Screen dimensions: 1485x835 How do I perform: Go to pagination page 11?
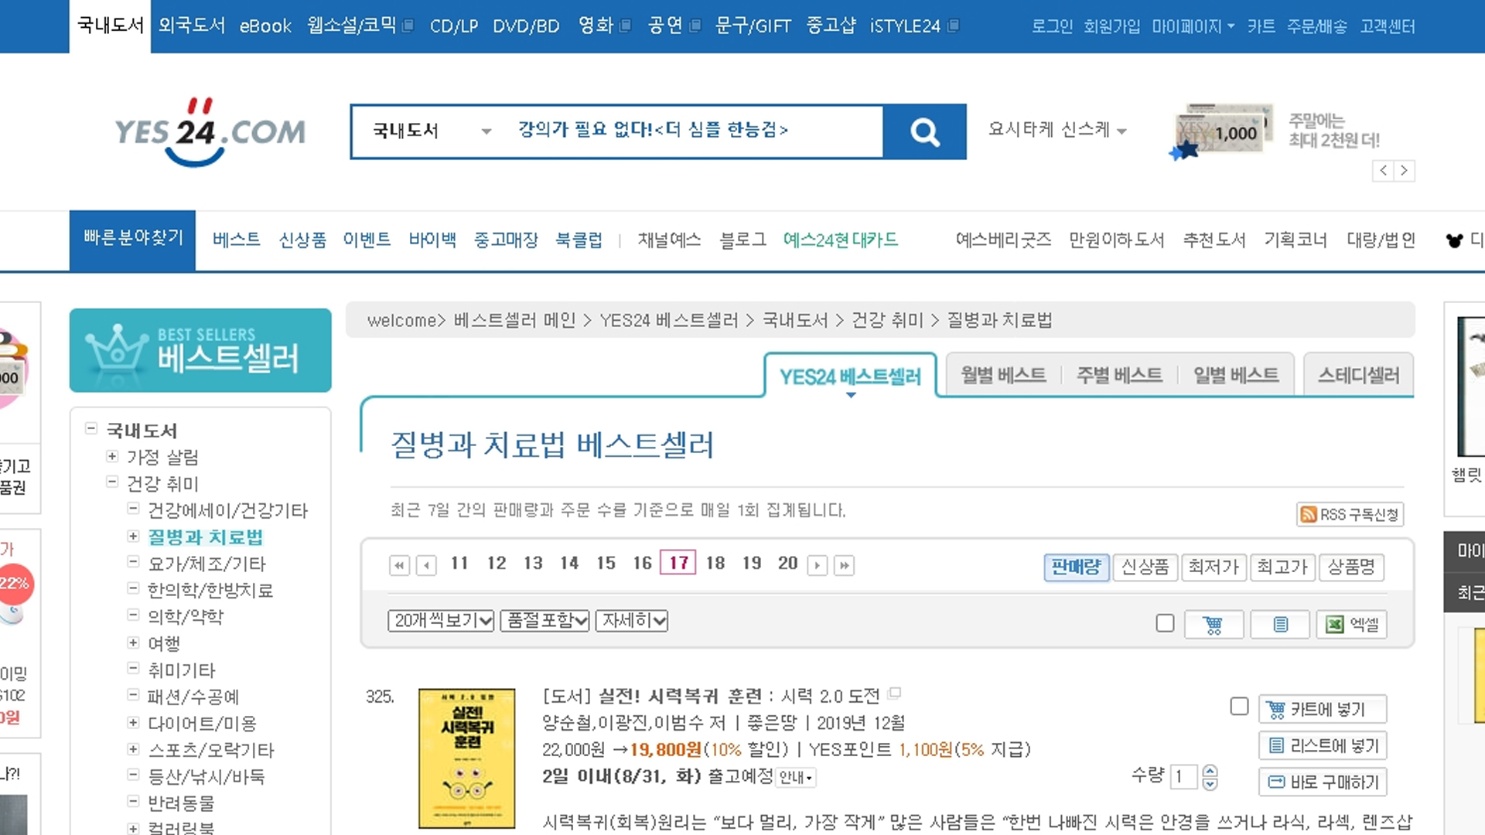[459, 563]
